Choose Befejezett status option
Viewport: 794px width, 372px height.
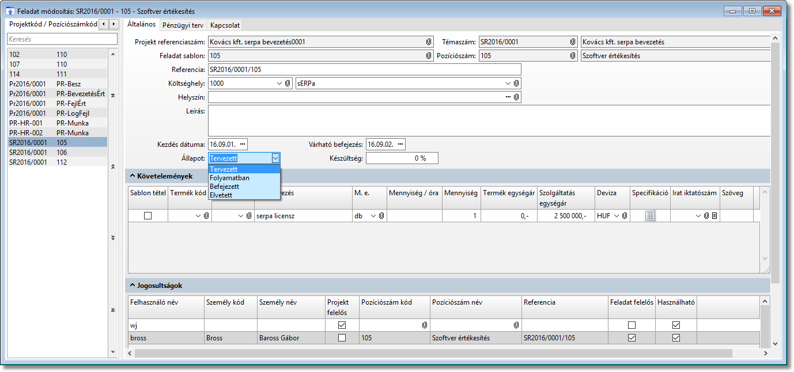coord(226,187)
